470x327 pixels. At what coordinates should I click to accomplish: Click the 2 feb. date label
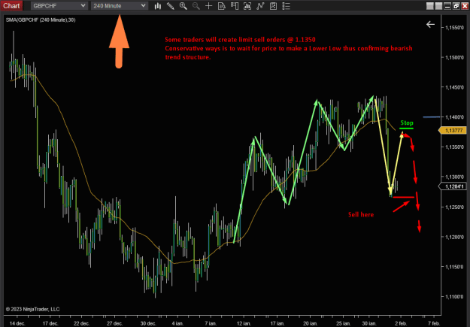(x=401, y=323)
